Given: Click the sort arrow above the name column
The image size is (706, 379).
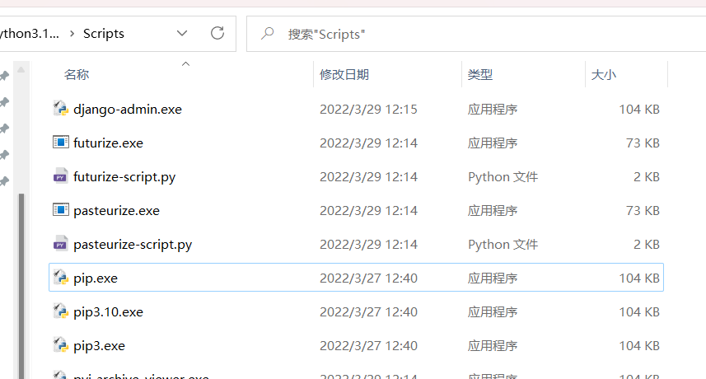Looking at the screenshot, I should pos(185,64).
